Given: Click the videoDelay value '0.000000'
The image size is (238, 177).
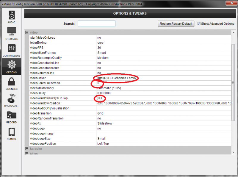Looking at the screenshot, I should tap(104, 93).
